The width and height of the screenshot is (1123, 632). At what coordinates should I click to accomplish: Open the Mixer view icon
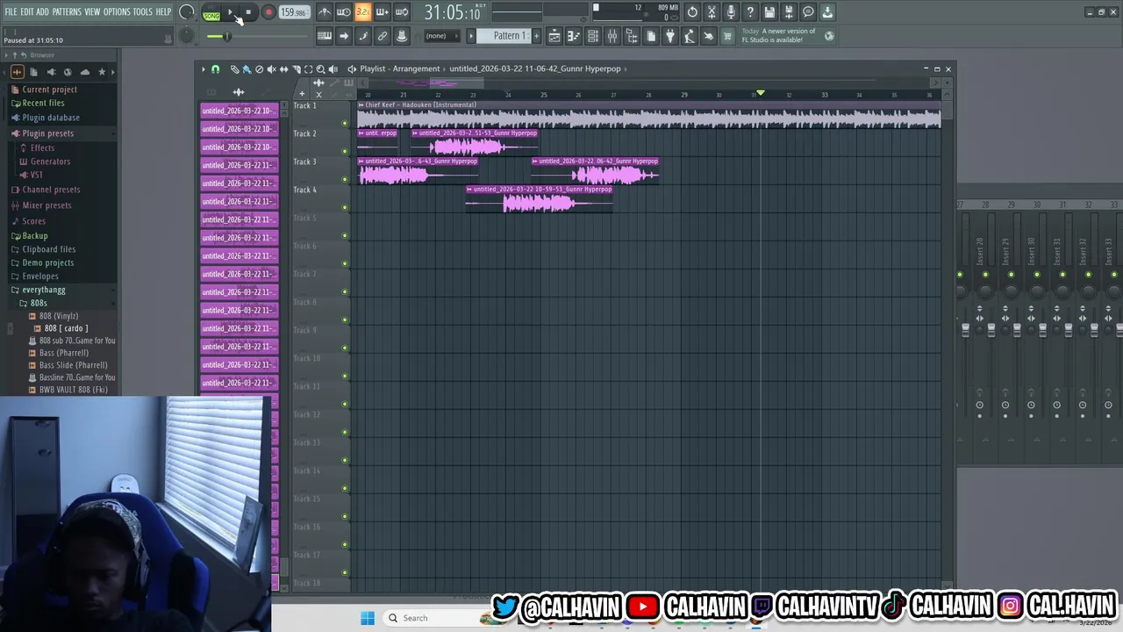(x=612, y=36)
